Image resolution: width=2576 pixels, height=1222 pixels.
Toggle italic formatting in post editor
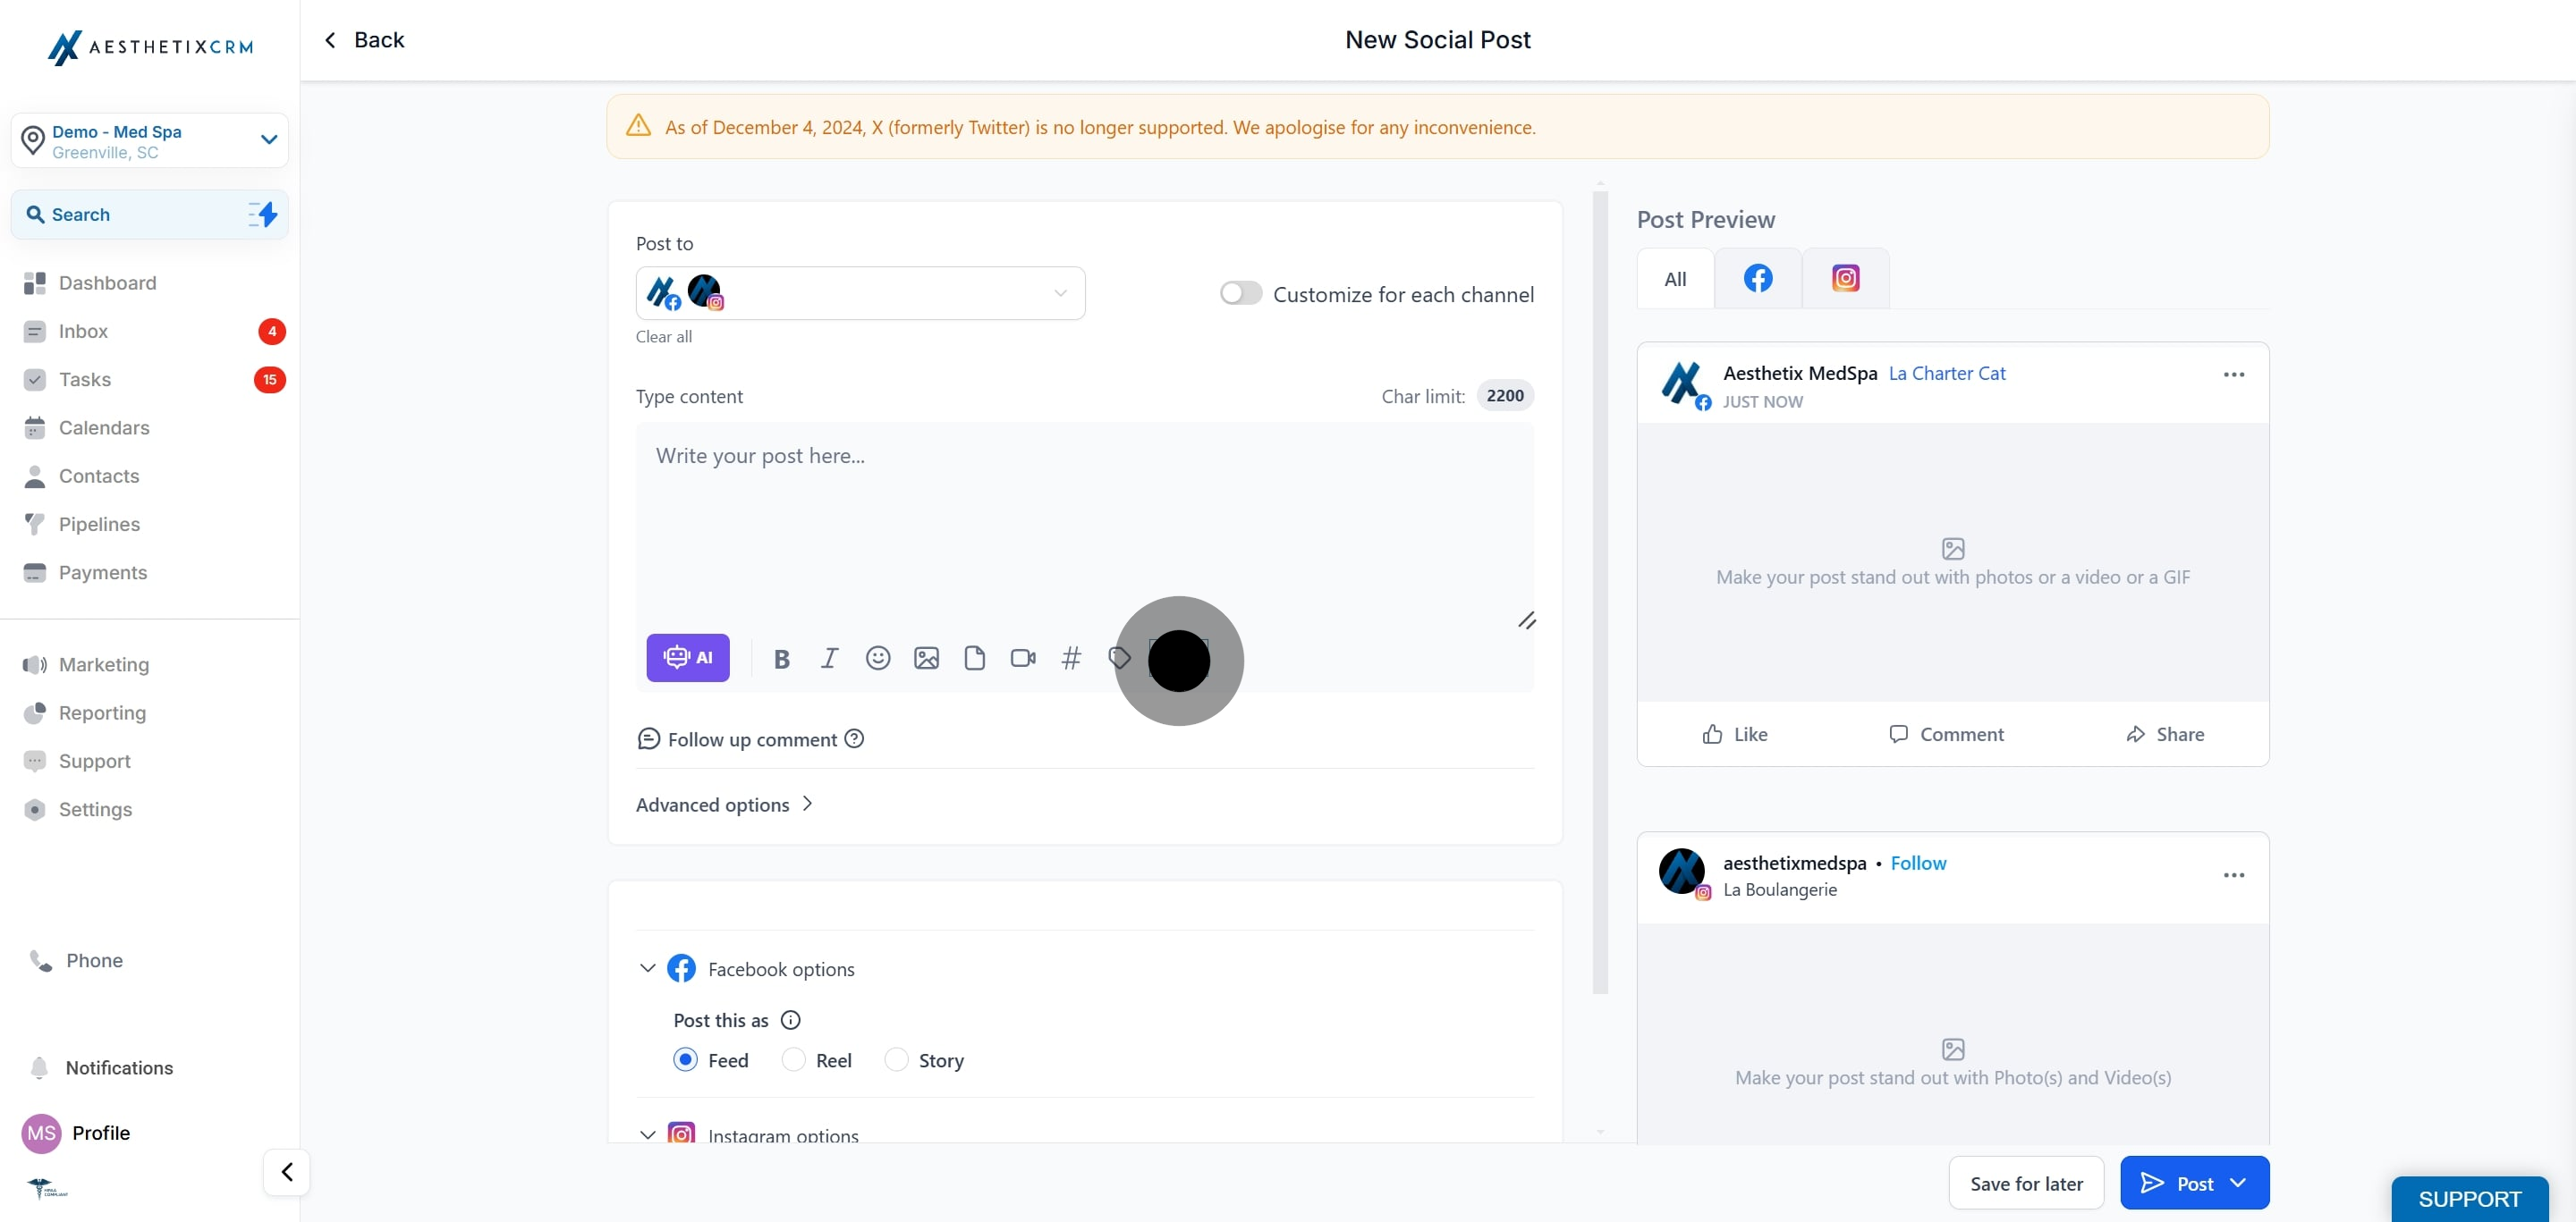829,659
